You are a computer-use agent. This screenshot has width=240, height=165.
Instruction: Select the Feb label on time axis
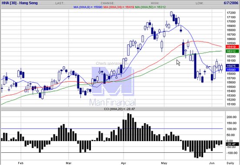[x=20, y=163]
